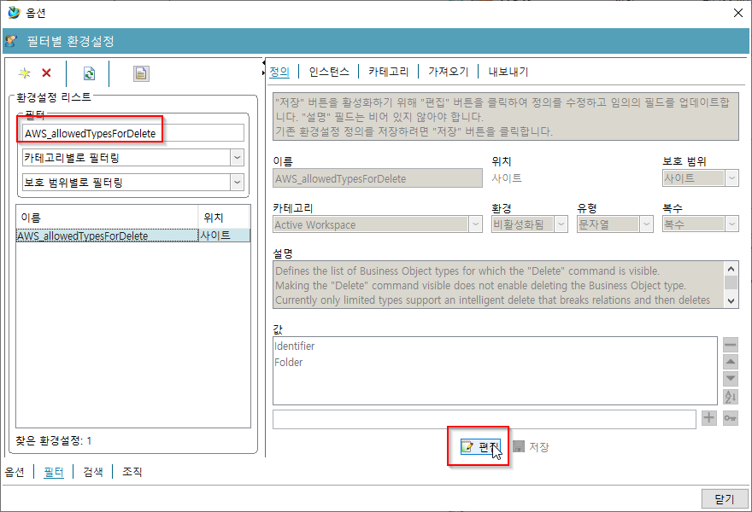Click the filter name text field

132,133
